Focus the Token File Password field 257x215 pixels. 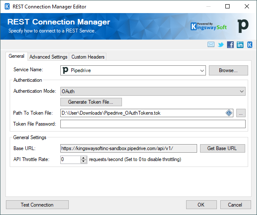[x=153, y=124]
